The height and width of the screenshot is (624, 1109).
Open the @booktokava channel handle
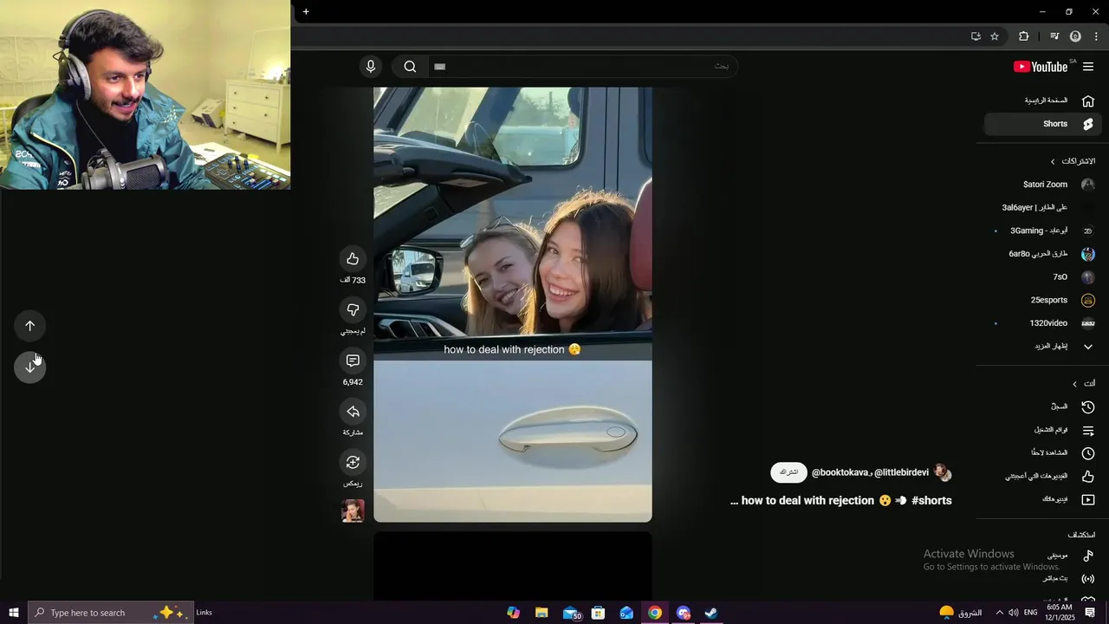(840, 472)
